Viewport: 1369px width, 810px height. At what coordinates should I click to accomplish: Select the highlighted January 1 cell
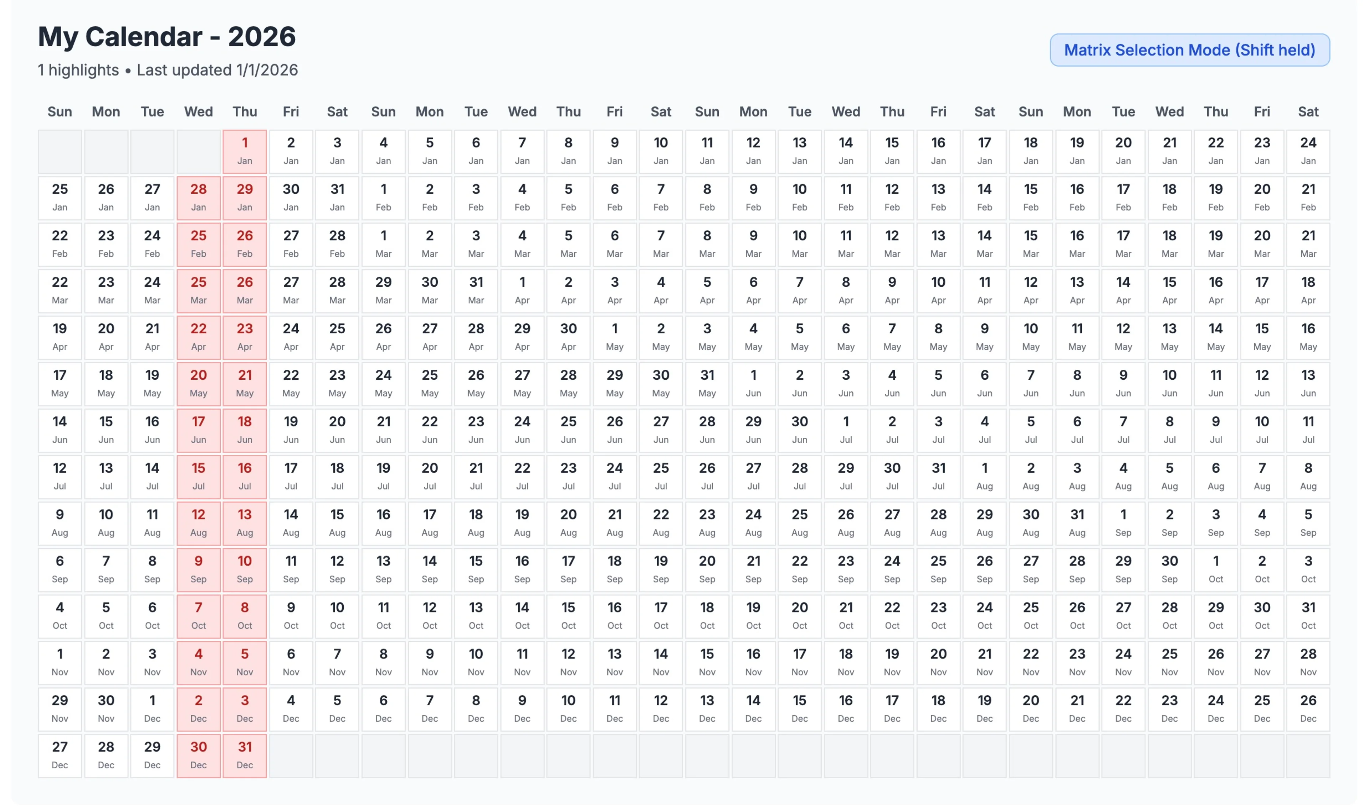point(245,151)
